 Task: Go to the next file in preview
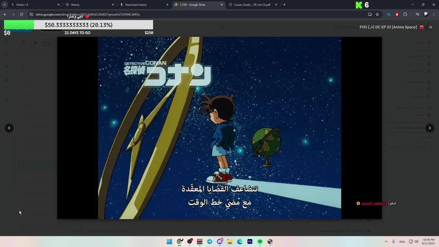[430, 128]
